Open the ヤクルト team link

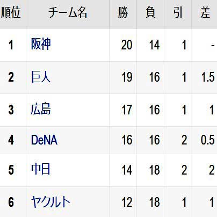(50, 202)
